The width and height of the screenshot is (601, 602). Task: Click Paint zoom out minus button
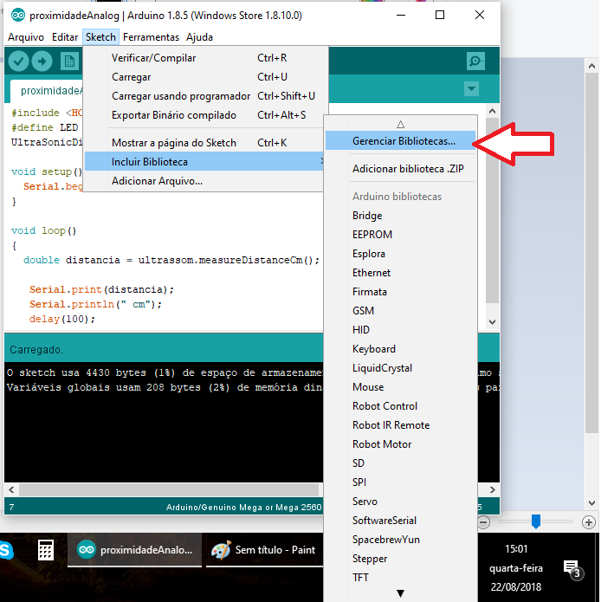[484, 522]
